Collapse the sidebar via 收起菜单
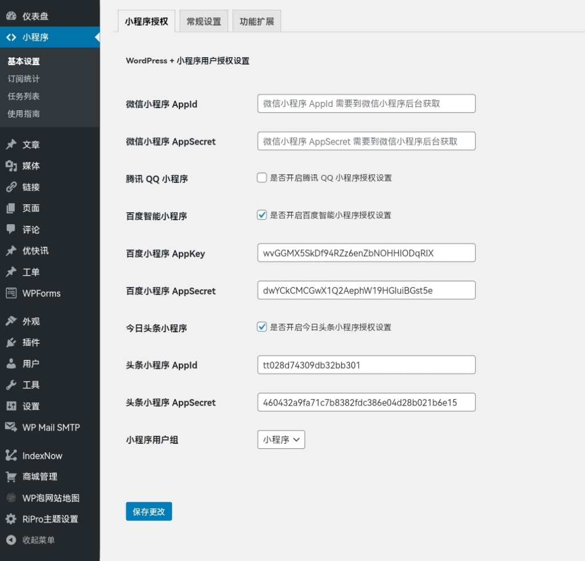585x561 pixels. point(38,540)
